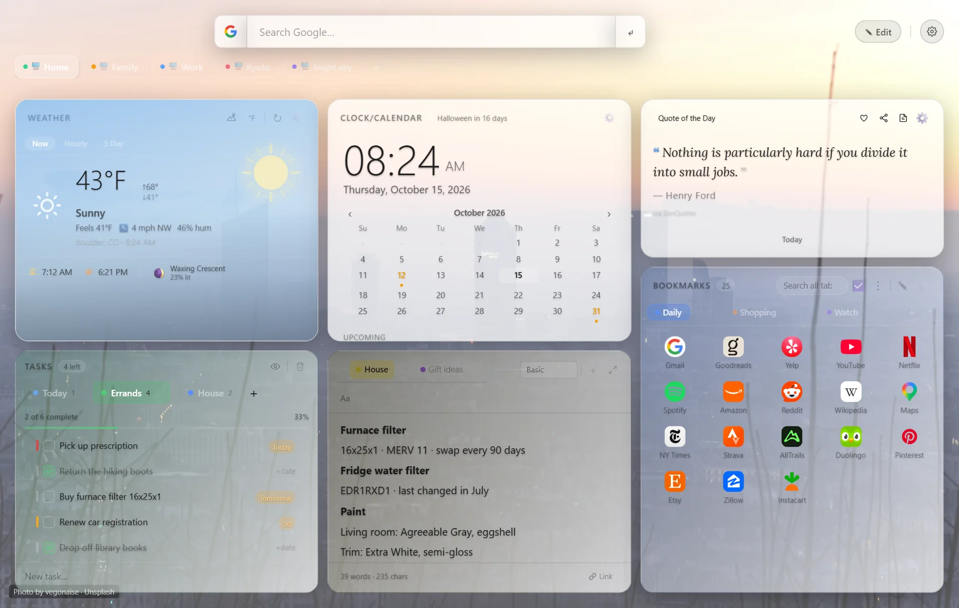Click the Link button in notes
959x608 pixels.
pyautogui.click(x=601, y=577)
